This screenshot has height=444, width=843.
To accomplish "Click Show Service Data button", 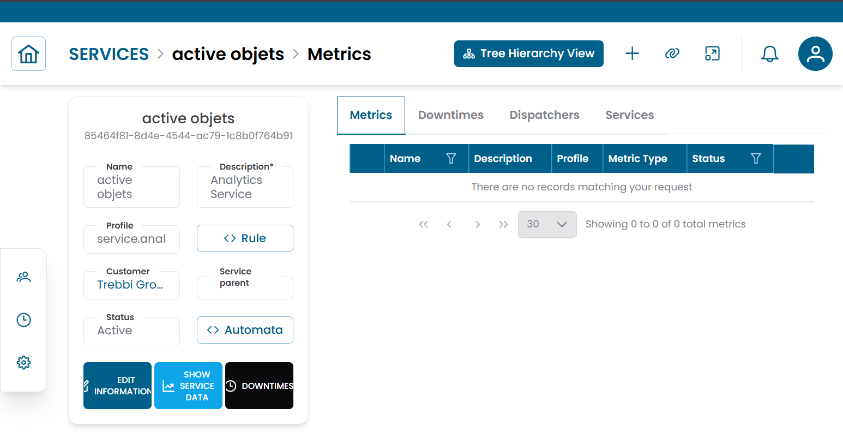I will 188,386.
